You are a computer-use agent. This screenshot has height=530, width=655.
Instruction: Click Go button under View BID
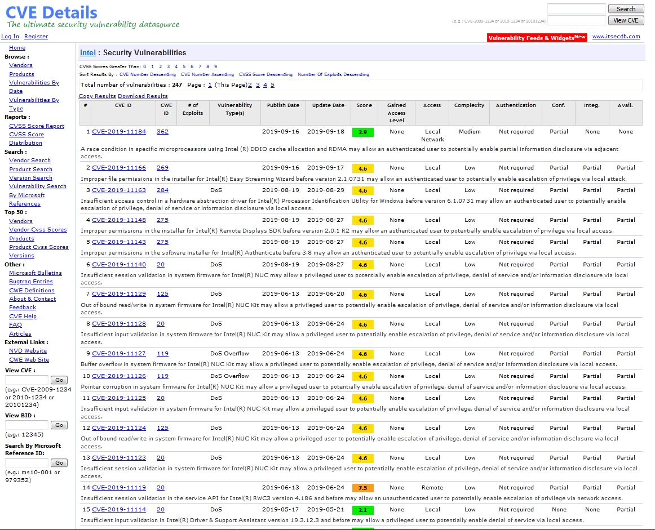[x=59, y=425]
